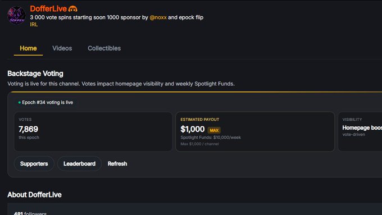Click the VISIBILITY card label
The image size is (382, 215).
[352, 120]
